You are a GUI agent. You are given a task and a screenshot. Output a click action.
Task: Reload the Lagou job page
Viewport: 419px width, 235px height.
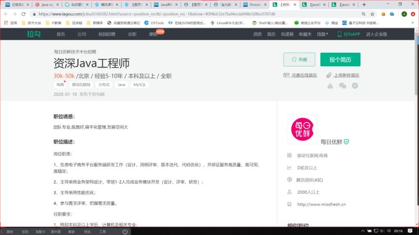click(24, 14)
